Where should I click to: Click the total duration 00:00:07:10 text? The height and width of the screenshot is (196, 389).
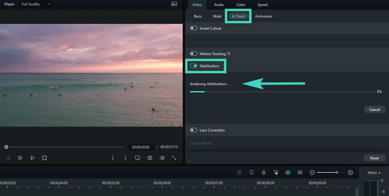click(169, 147)
